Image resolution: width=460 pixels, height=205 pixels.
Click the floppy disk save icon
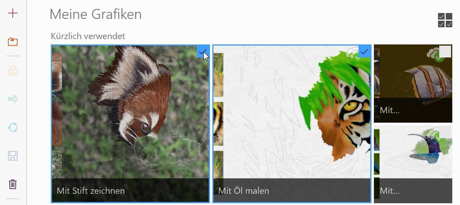pyautogui.click(x=13, y=156)
